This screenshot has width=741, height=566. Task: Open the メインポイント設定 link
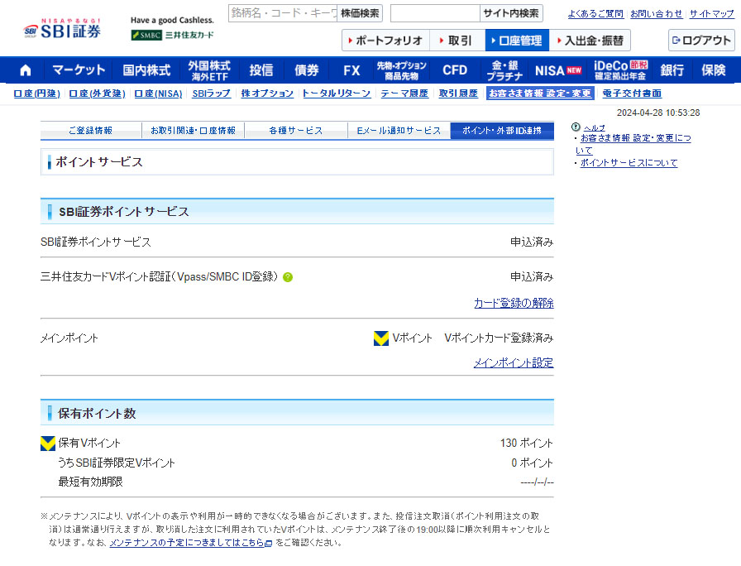(514, 363)
